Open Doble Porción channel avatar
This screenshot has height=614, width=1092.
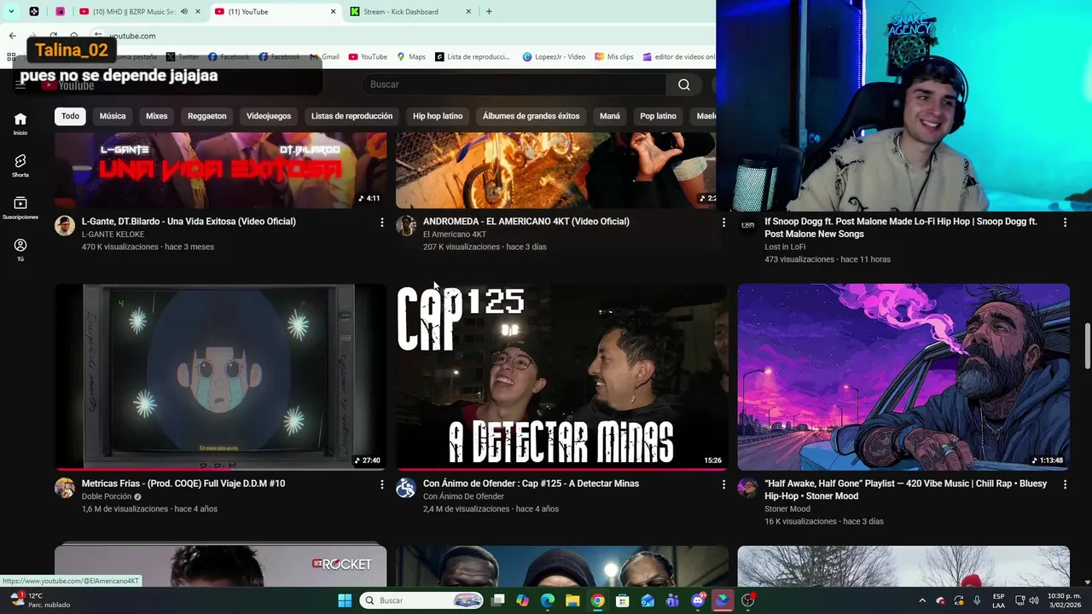[x=65, y=488]
